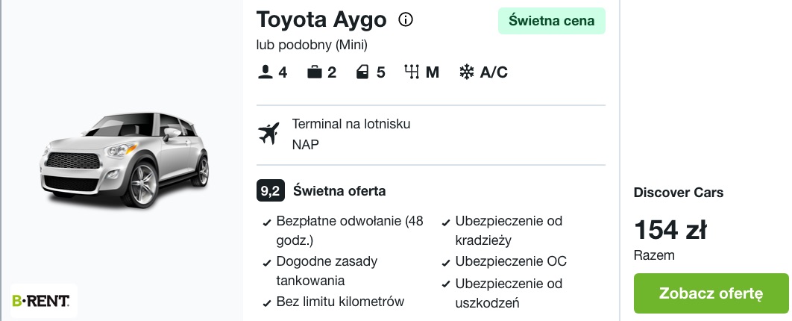Click the 'Bez limitu kilometrów' text
The width and height of the screenshot is (792, 321).
(340, 302)
